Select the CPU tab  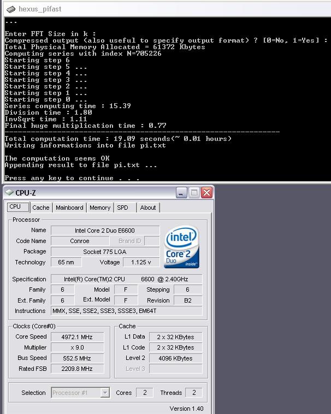click(18, 207)
